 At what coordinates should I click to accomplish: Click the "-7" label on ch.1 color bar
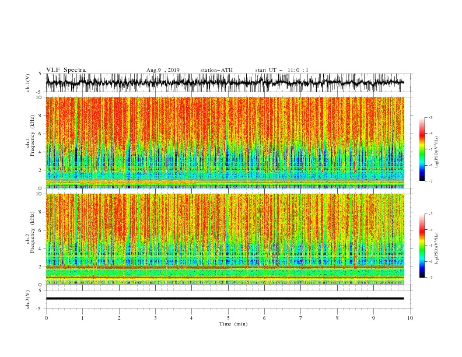430,181
